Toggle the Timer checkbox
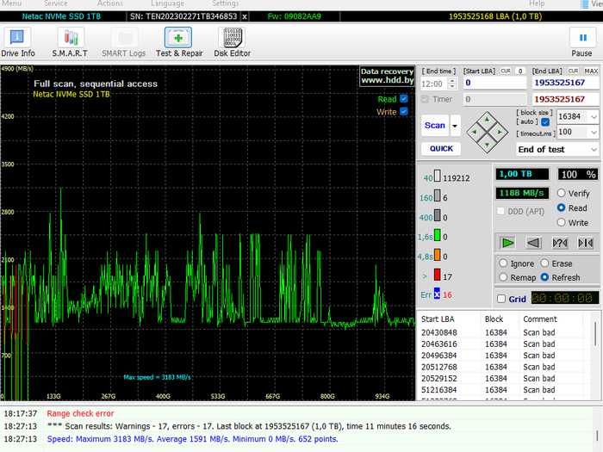The height and width of the screenshot is (452, 603). pyautogui.click(x=425, y=99)
